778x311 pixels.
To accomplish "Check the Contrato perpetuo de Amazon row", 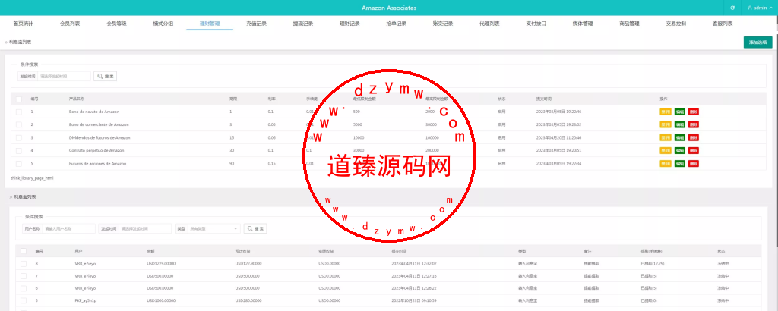I will (19, 150).
